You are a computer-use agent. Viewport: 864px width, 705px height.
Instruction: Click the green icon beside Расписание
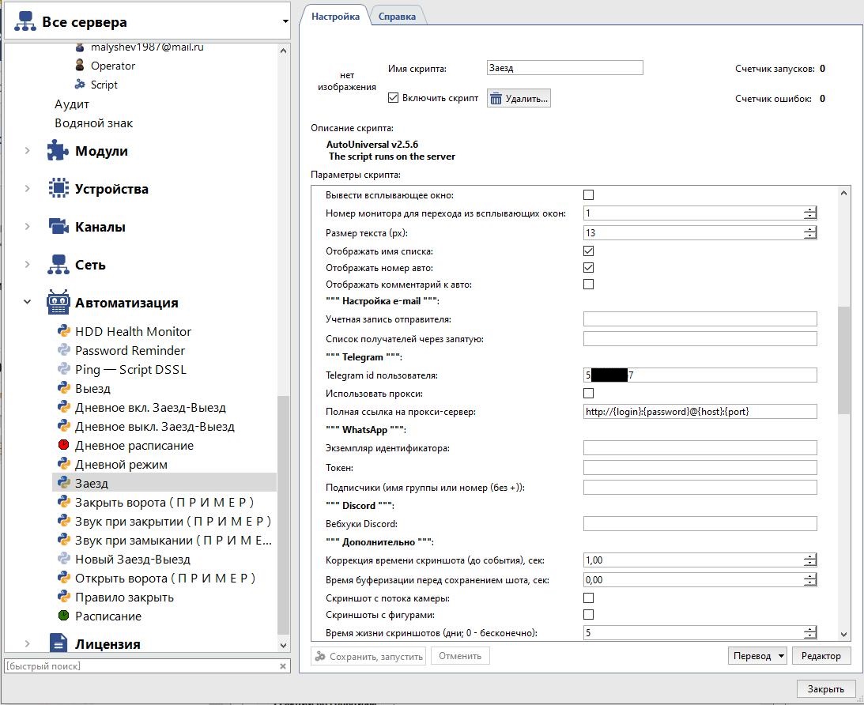tap(64, 616)
